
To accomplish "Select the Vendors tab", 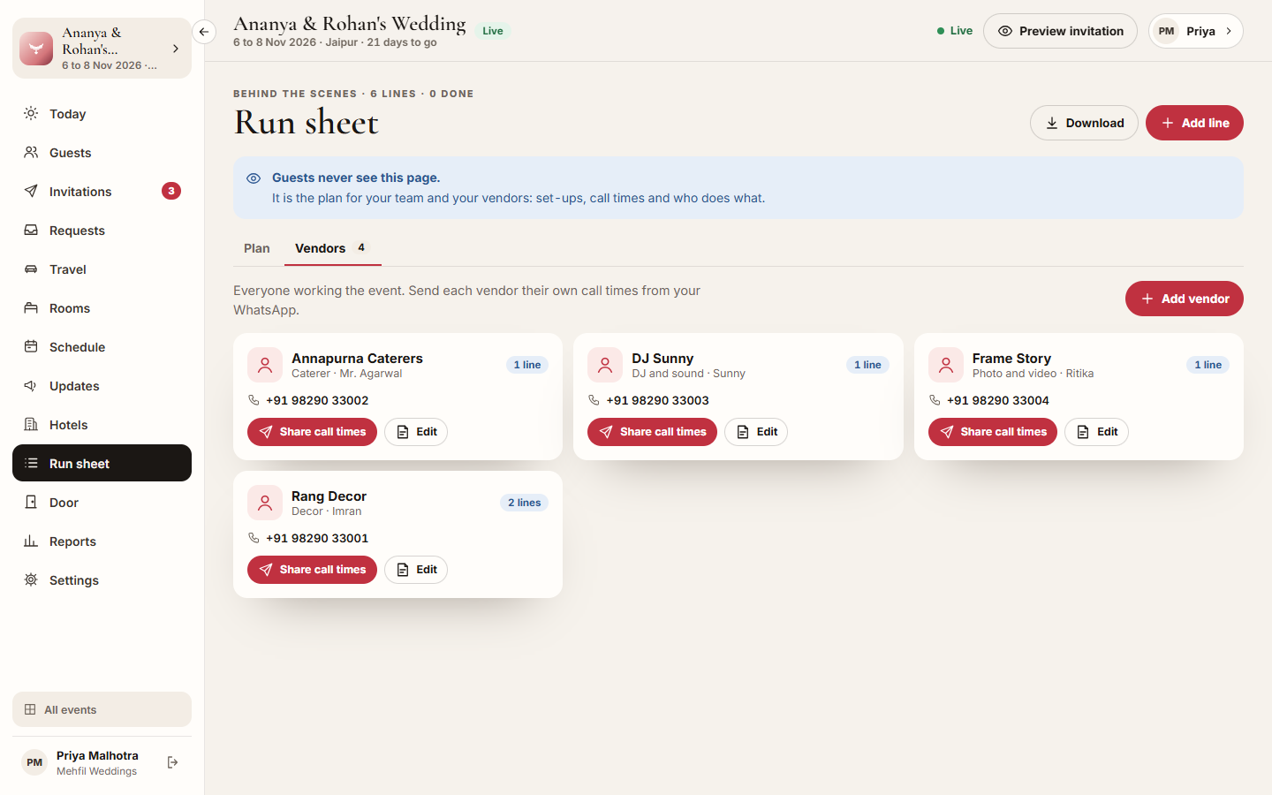I will (332, 248).
